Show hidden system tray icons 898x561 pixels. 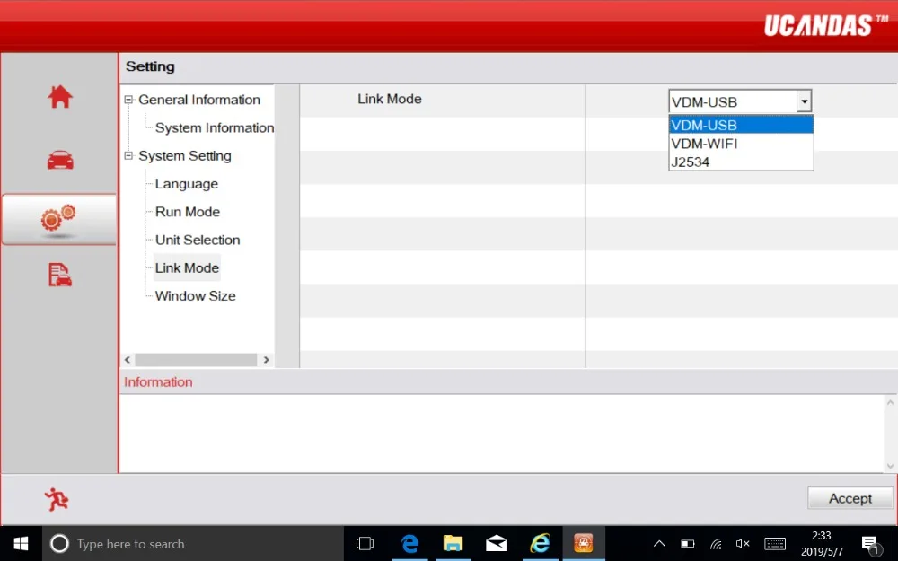pos(659,543)
